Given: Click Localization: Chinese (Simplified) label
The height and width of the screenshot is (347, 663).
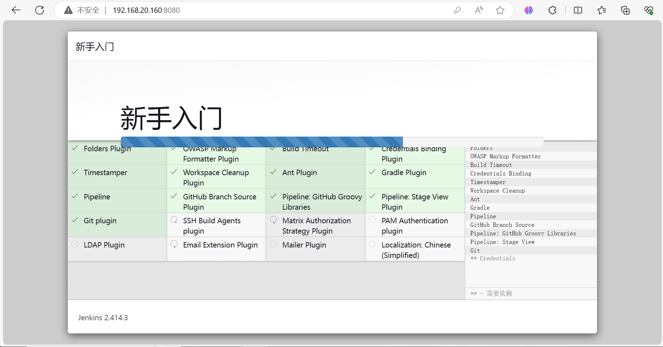Looking at the screenshot, I should pos(416,250).
